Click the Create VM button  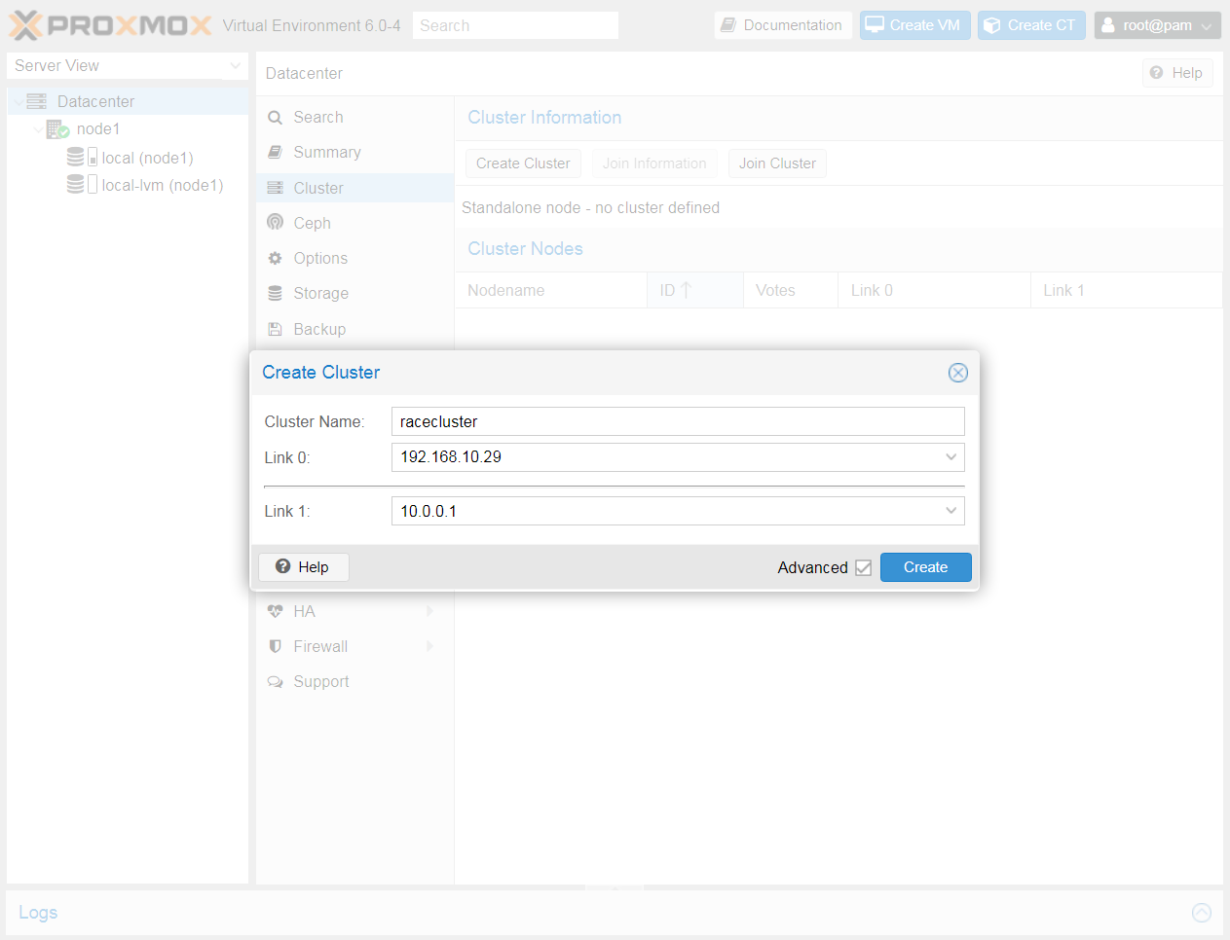pyautogui.click(x=914, y=25)
